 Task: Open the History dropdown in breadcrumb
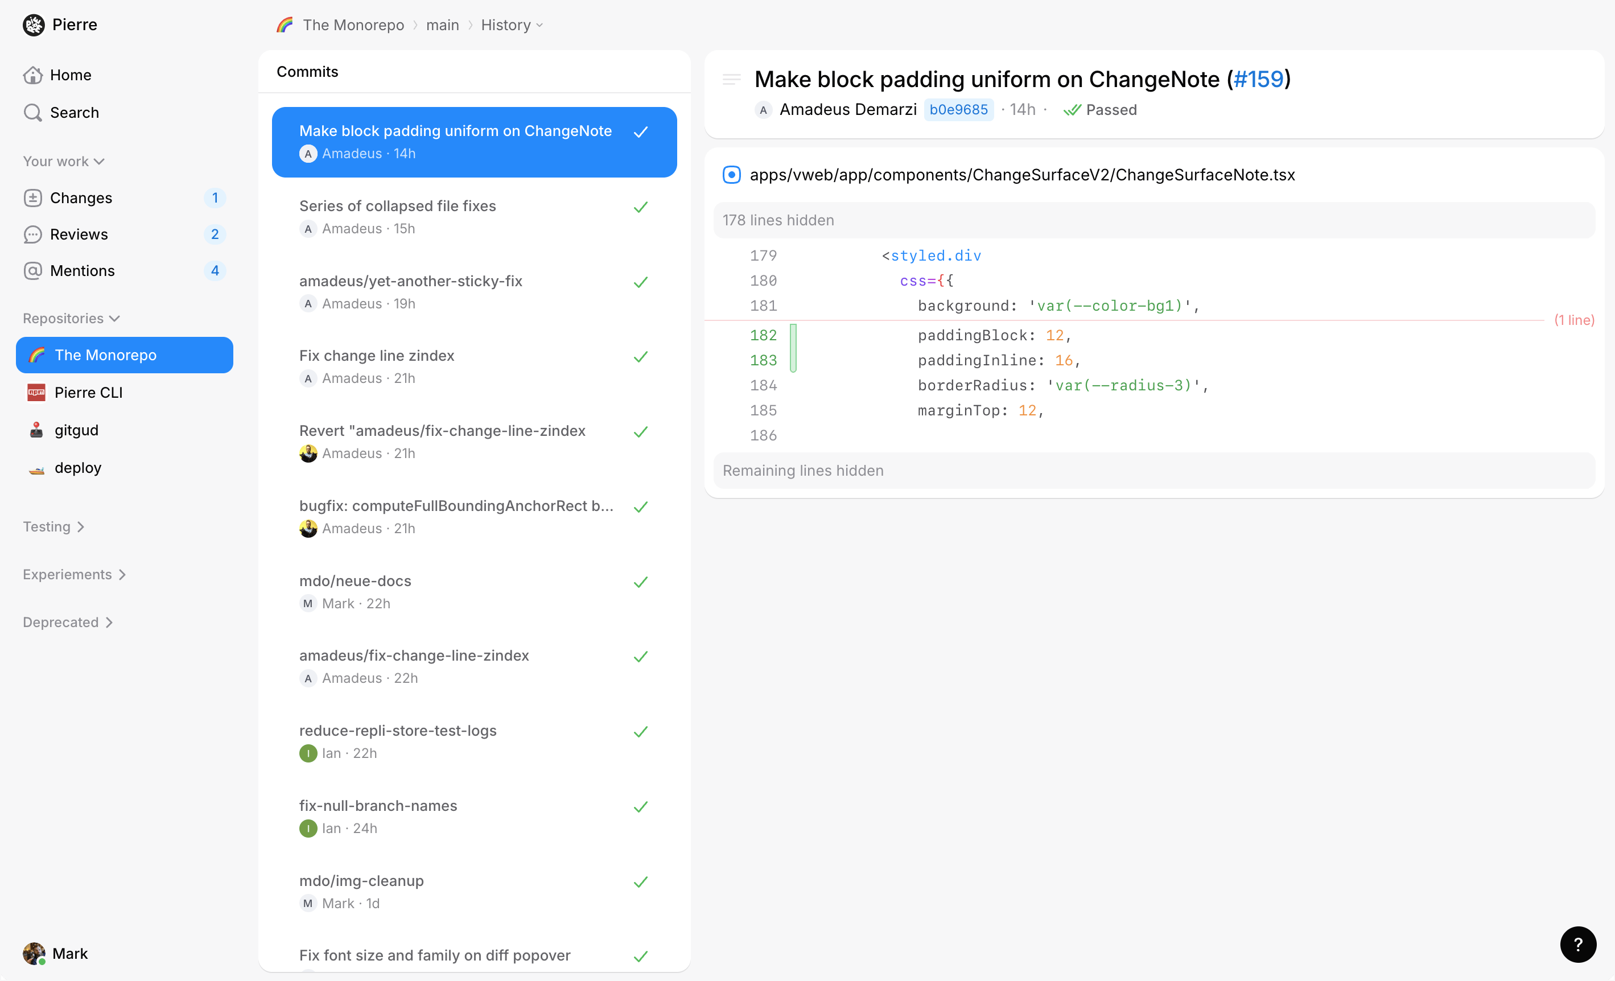[x=512, y=25]
